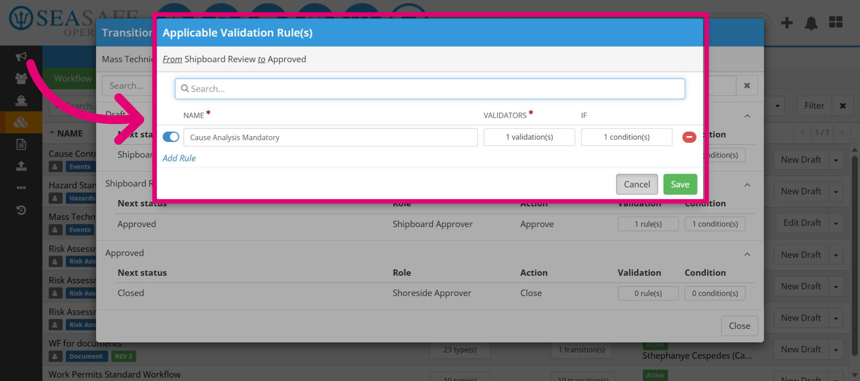Click Edit Draft button
The height and width of the screenshot is (381, 860).
802,223
